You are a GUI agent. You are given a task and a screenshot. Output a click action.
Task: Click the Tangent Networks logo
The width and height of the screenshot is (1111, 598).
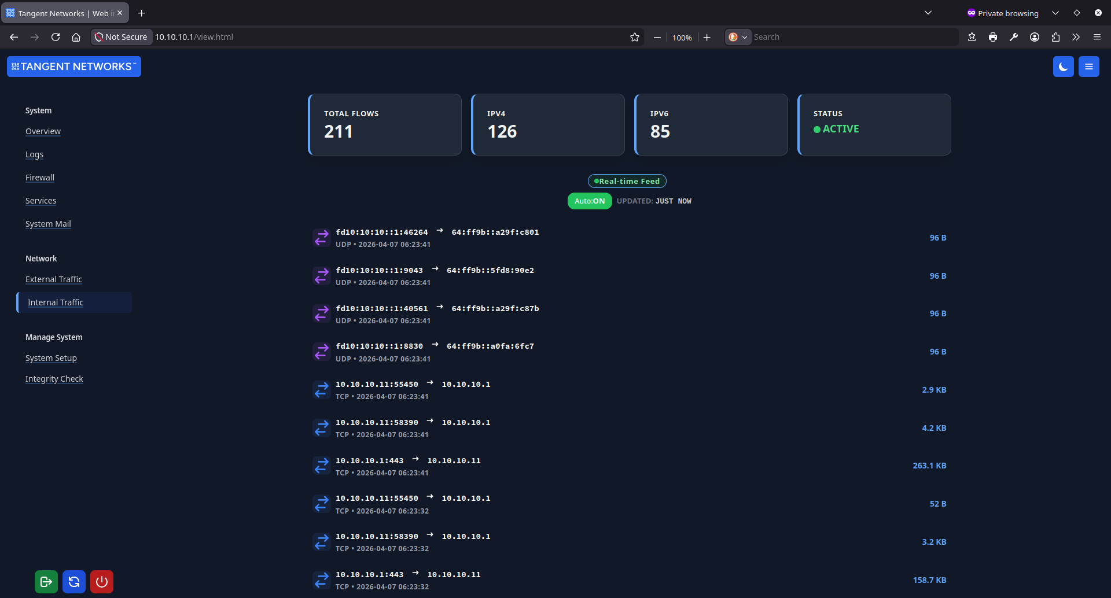[x=73, y=66]
